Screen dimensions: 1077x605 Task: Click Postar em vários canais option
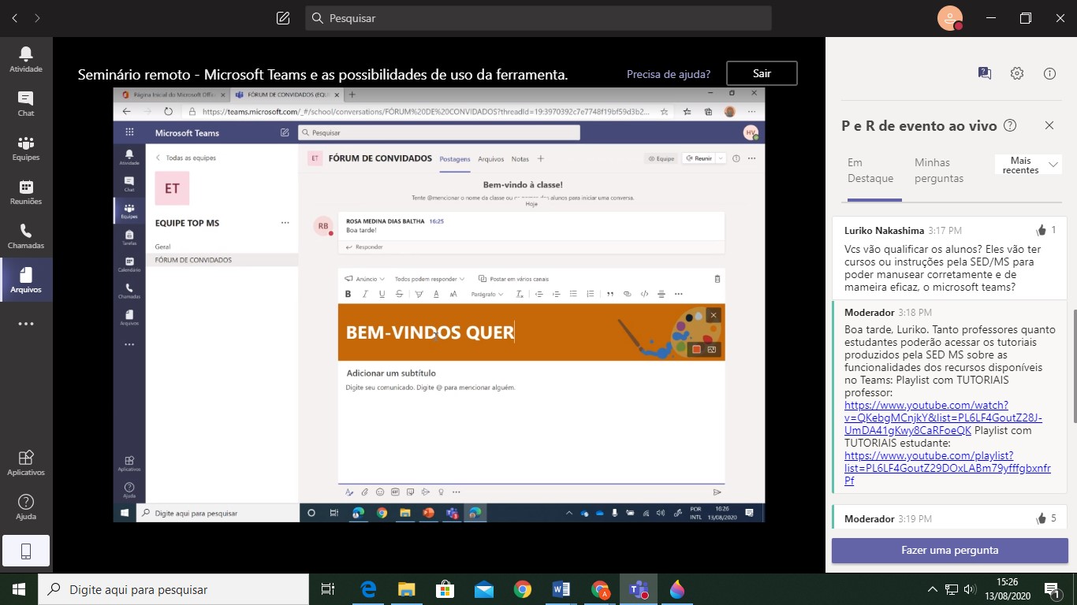point(513,279)
